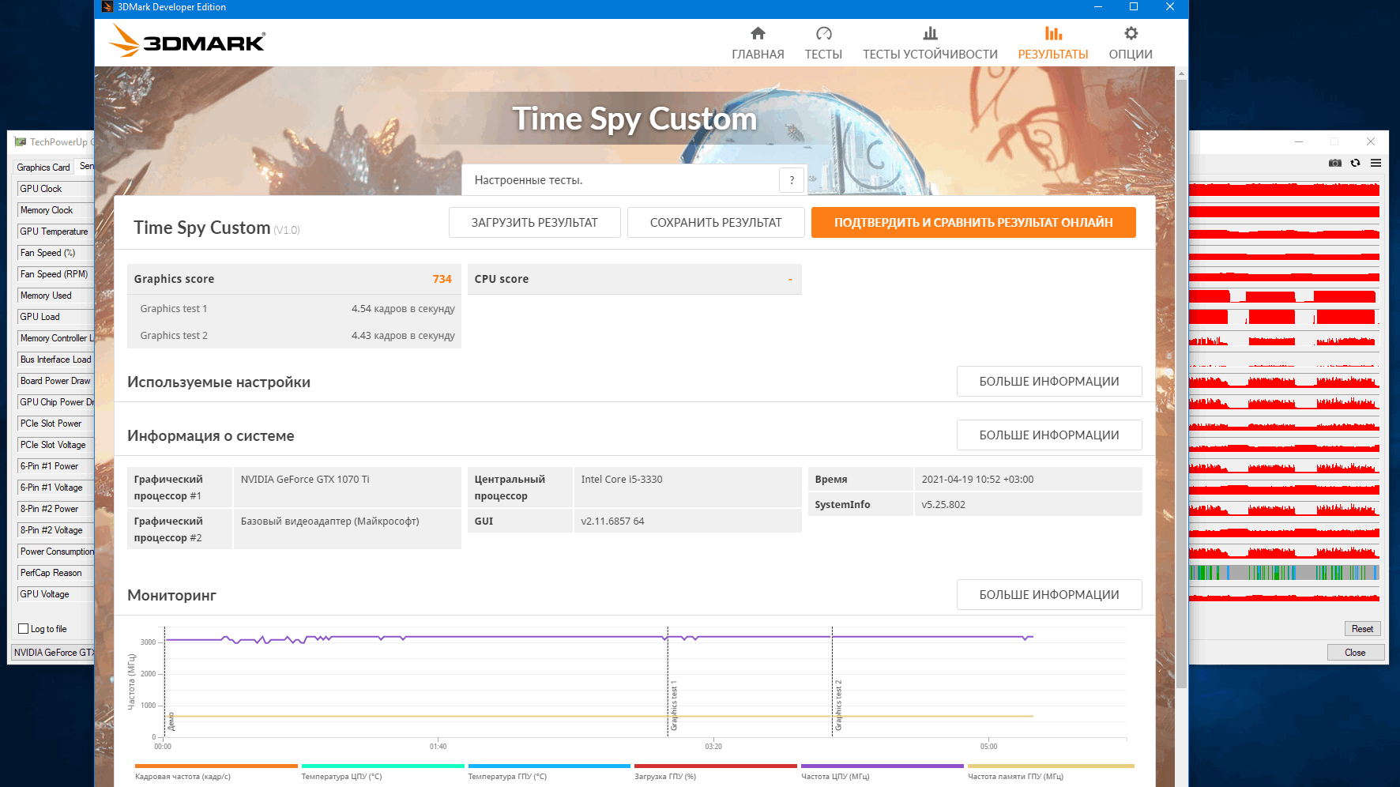The image size is (1400, 787).
Task: Click the orange results bars icon
Action: [x=1053, y=33]
